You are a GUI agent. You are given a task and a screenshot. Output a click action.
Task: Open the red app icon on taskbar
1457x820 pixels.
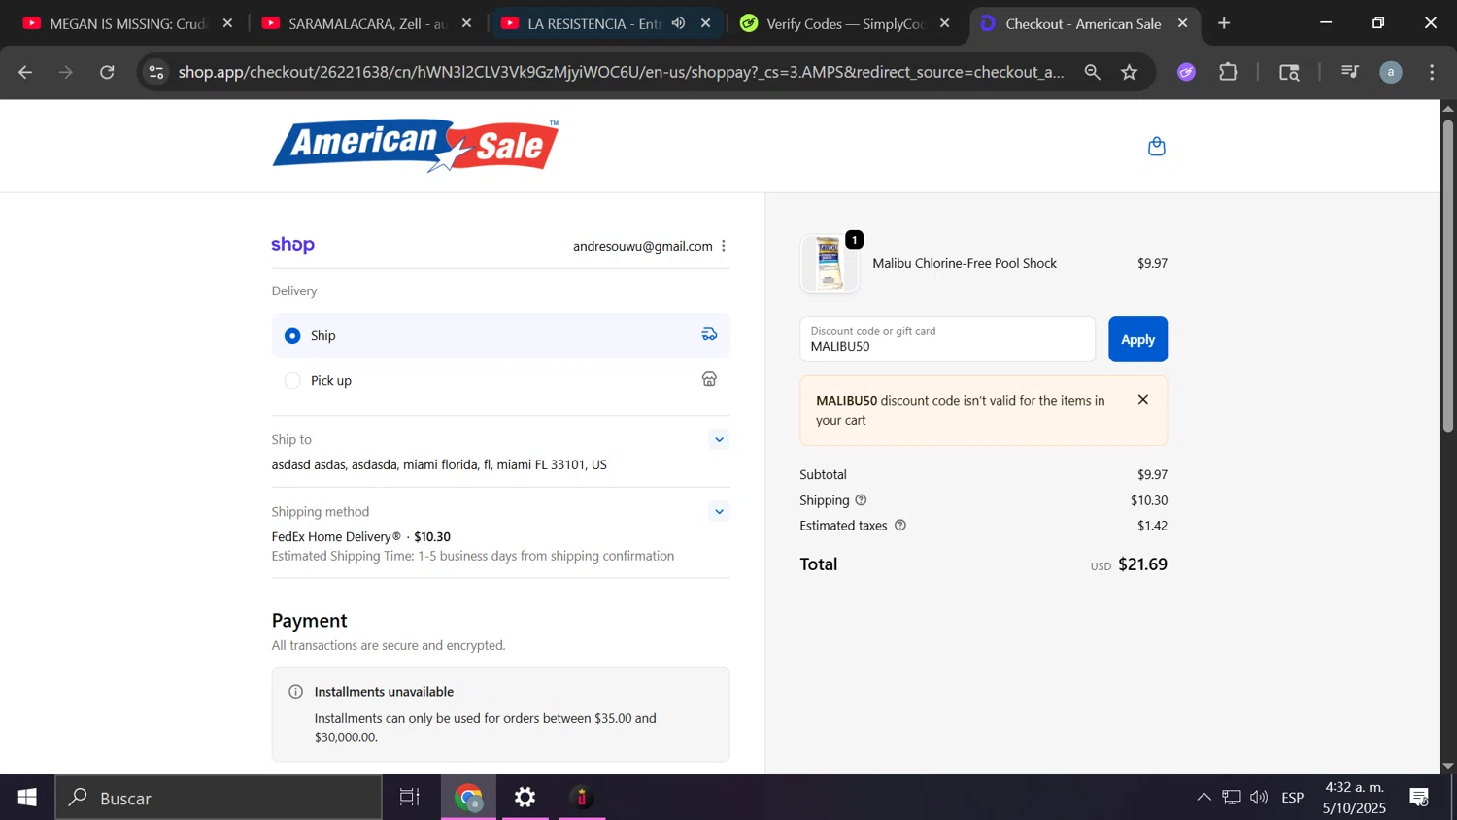tap(582, 798)
